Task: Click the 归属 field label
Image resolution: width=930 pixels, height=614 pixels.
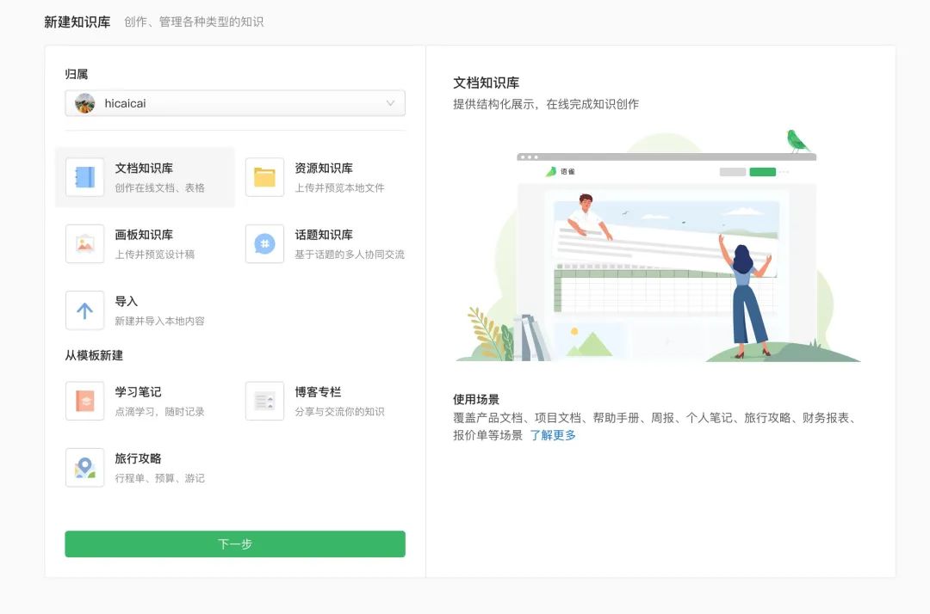Action: (x=77, y=74)
